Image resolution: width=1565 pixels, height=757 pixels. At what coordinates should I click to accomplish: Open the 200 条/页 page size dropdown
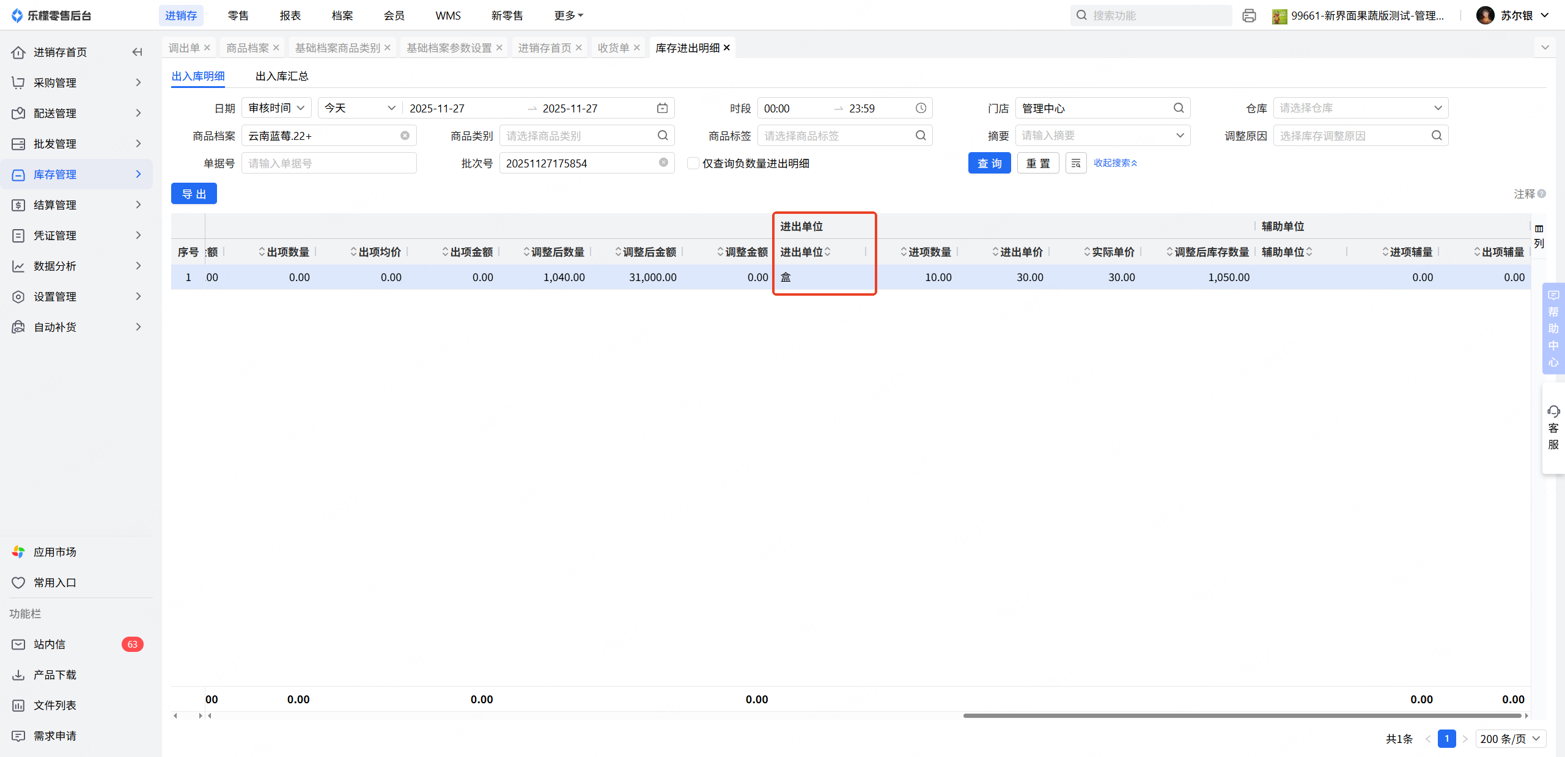click(1510, 739)
